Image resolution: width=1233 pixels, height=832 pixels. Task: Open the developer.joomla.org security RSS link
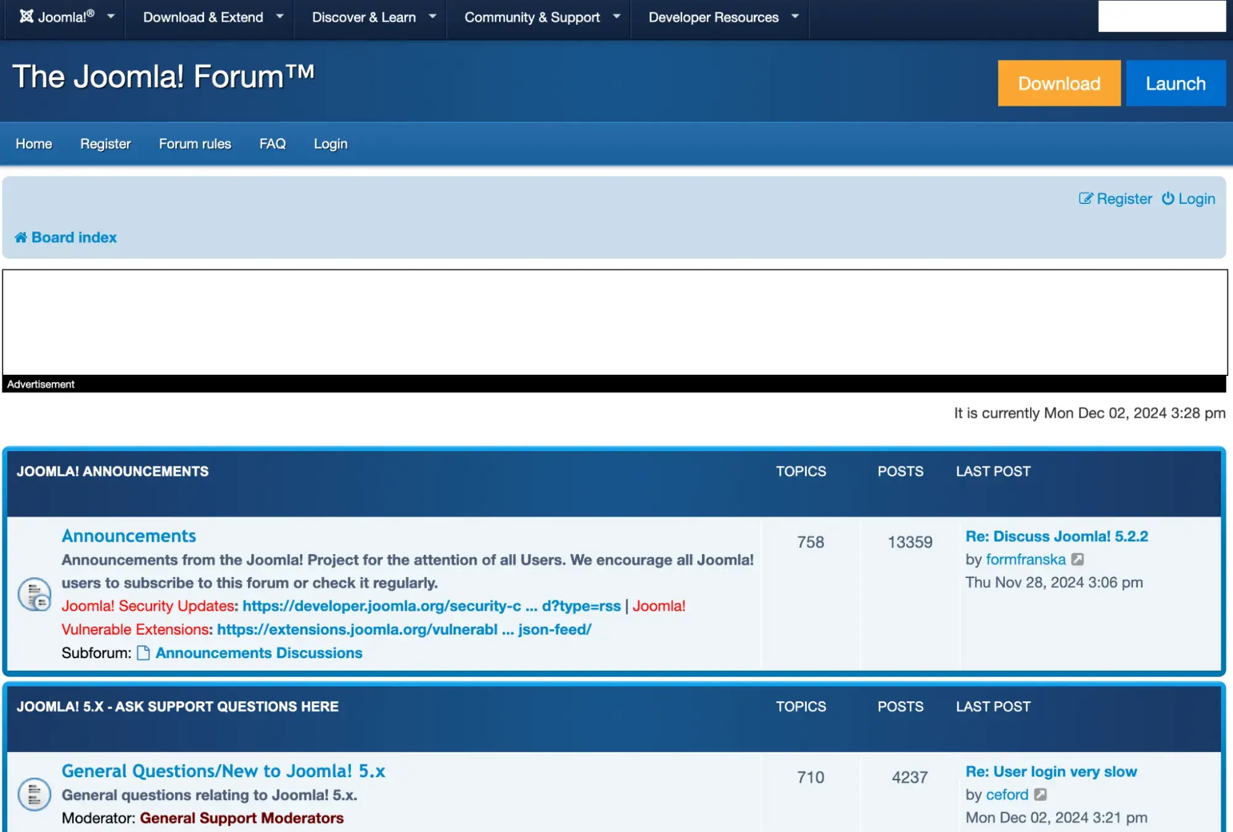click(x=431, y=606)
